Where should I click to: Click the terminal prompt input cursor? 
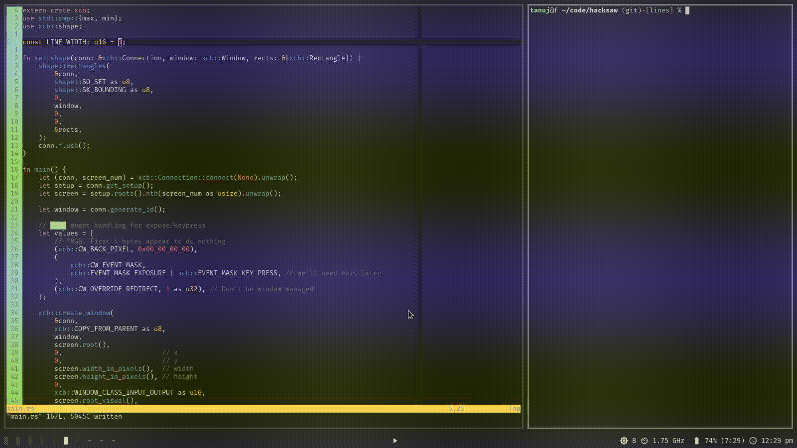pyautogui.click(x=687, y=10)
